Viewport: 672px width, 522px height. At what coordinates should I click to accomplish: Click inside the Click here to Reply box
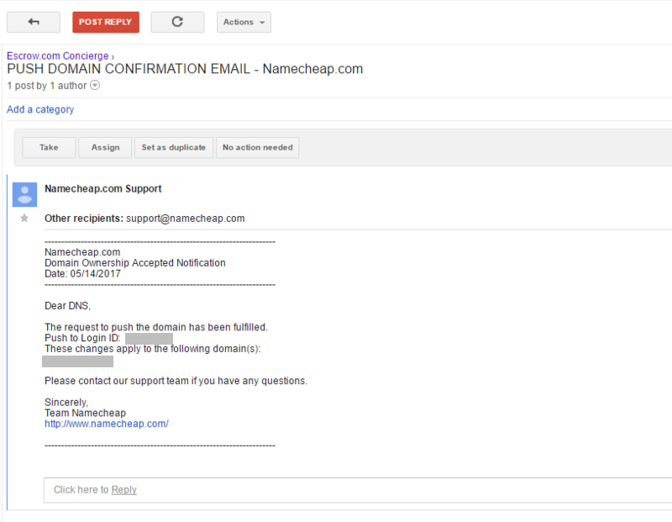click(336, 489)
